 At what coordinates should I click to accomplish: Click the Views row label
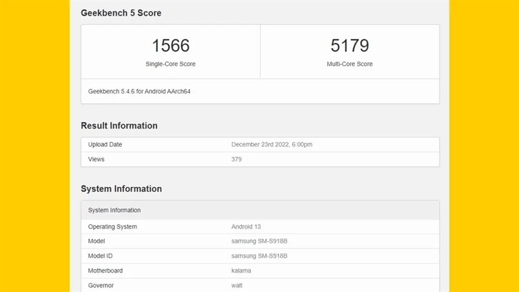tap(96, 159)
